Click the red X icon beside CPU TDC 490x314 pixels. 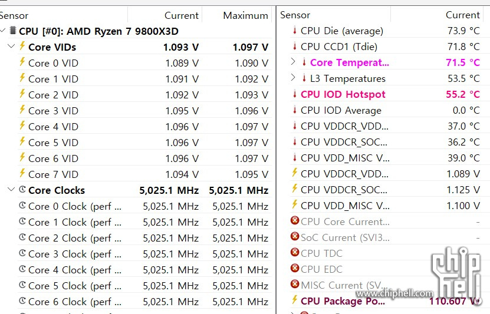pyautogui.click(x=295, y=253)
